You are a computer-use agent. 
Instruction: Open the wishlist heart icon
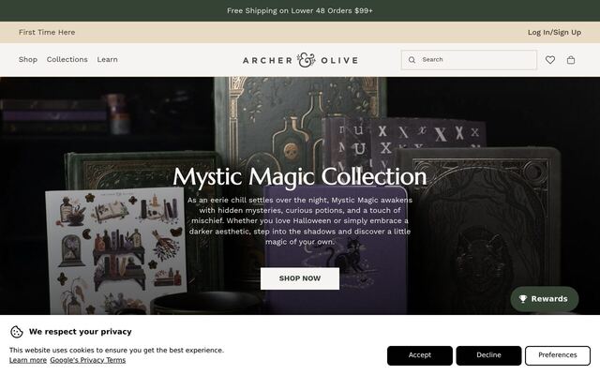click(550, 60)
